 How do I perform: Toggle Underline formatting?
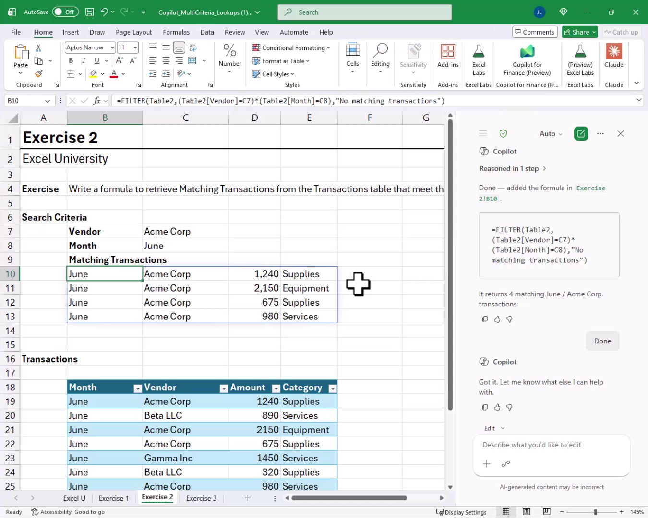97,60
